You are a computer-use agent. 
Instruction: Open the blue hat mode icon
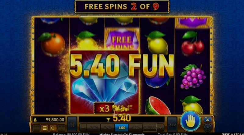pos(208,119)
